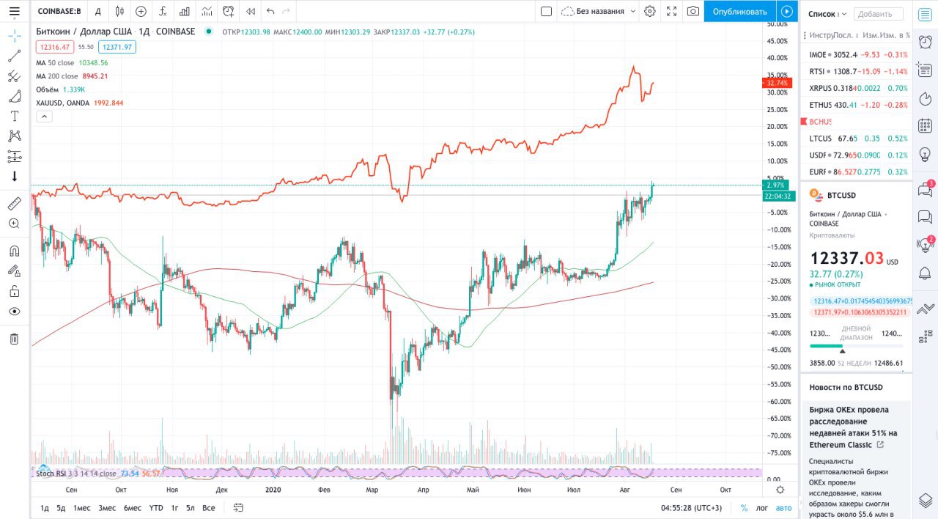Viewport: 938px width, 519px height.
Task: Collapse the indicator legend chevron
Action: click(43, 116)
